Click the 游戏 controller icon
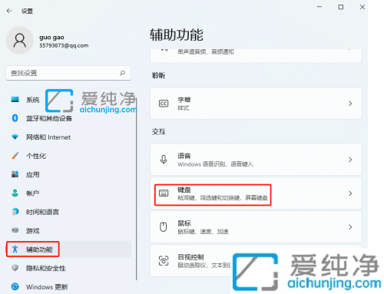 [15, 230]
